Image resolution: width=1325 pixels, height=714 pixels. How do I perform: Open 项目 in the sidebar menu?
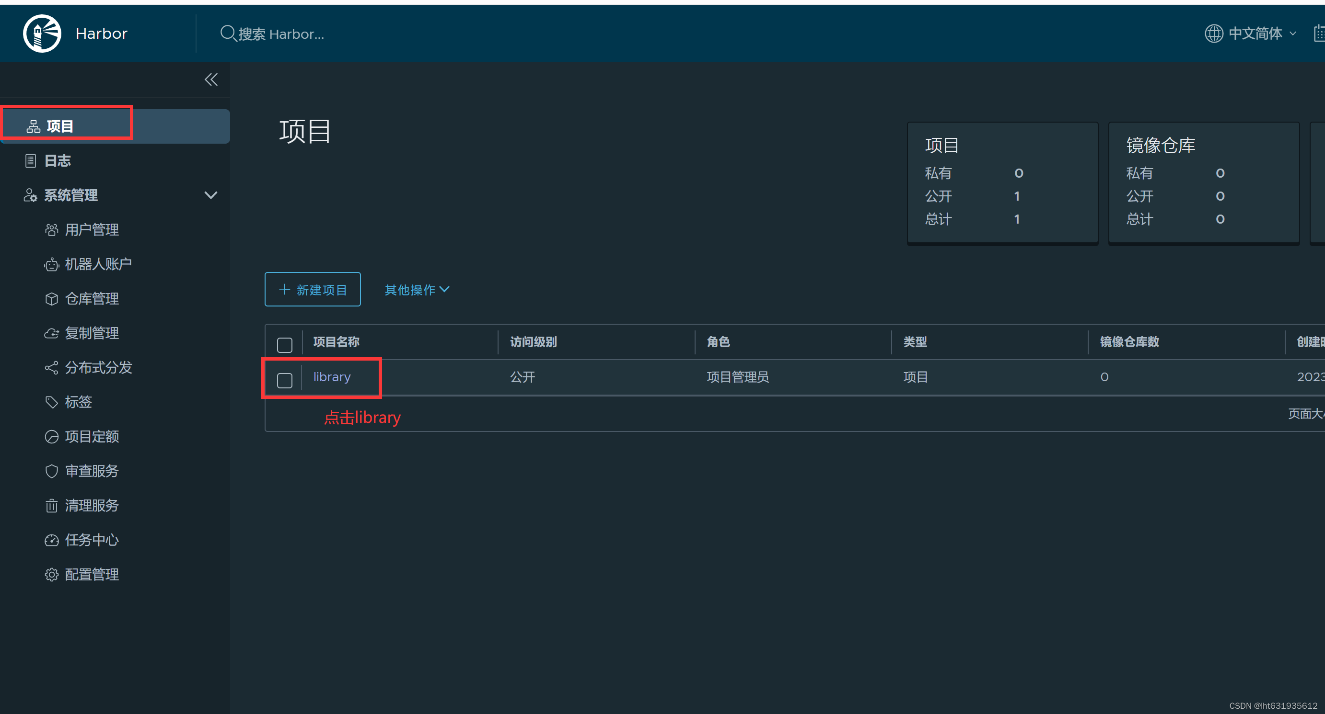coord(115,126)
